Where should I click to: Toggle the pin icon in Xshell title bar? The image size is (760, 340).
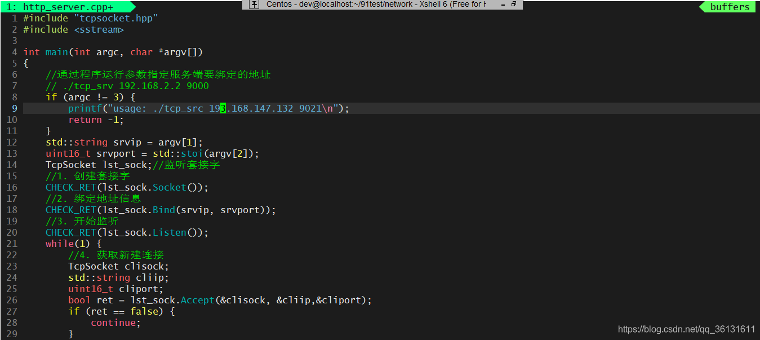point(254,4)
